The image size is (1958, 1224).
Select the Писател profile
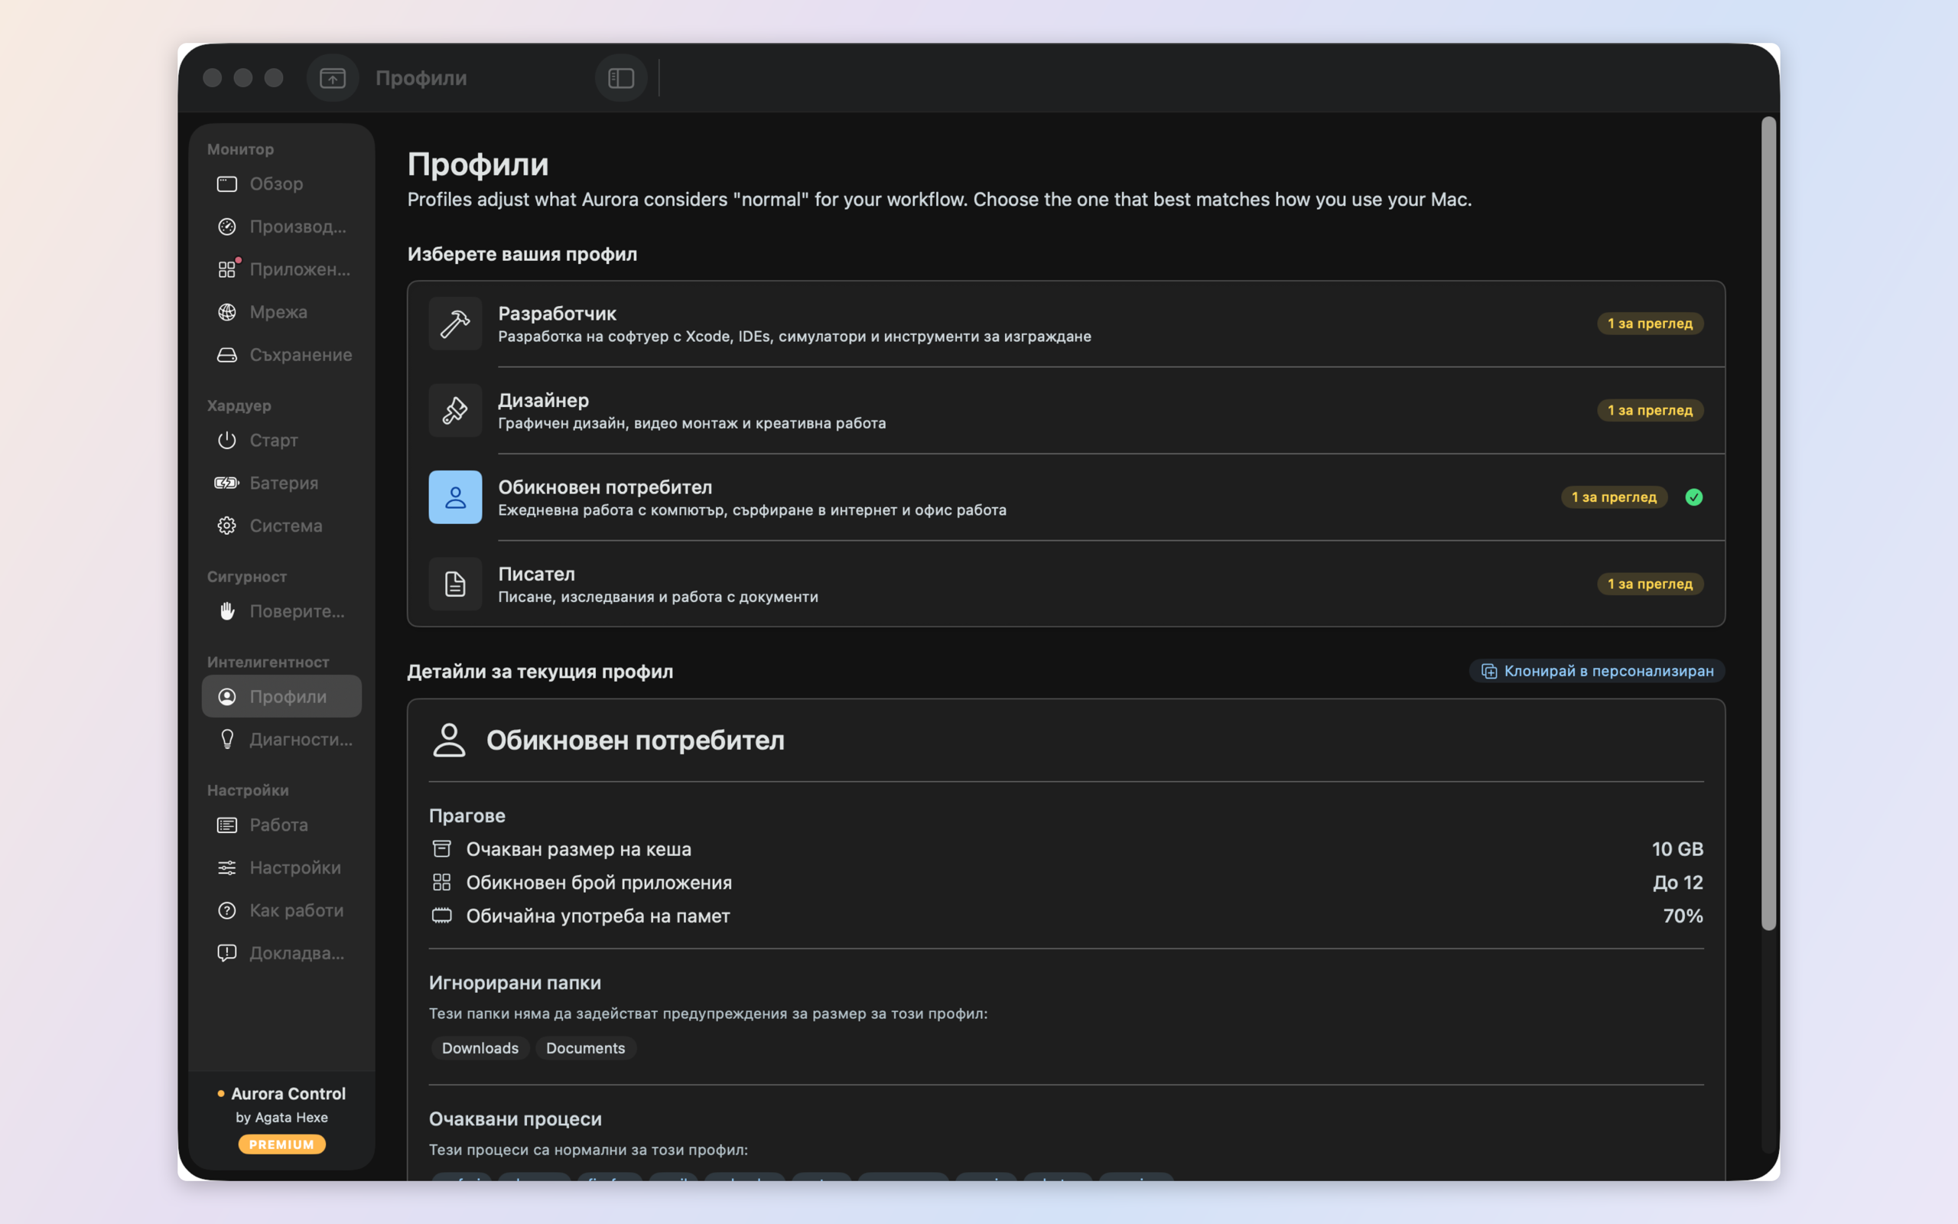click(x=1065, y=584)
